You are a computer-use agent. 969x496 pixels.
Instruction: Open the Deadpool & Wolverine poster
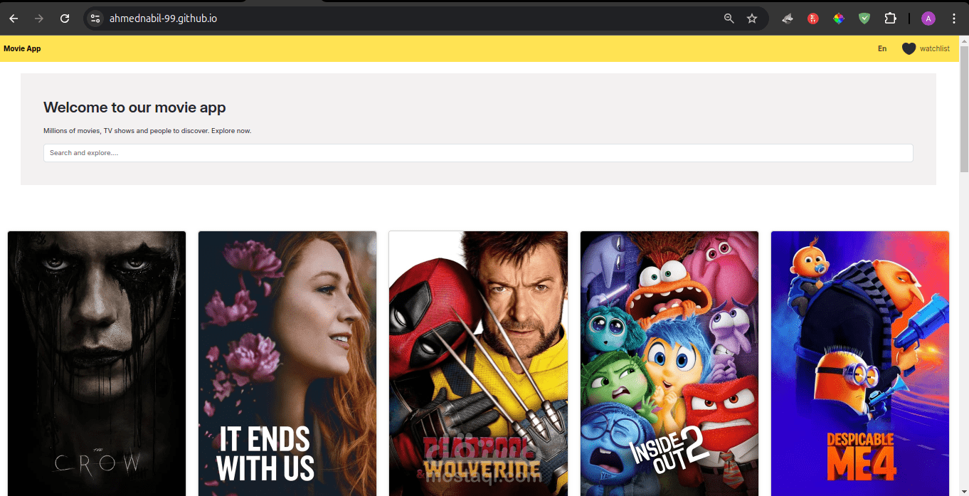tap(478, 363)
